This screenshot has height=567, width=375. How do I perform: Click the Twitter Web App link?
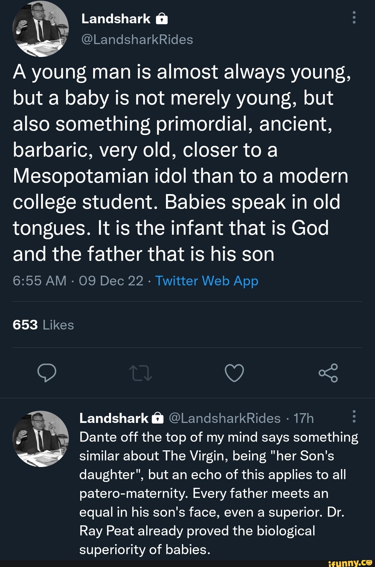207,281
